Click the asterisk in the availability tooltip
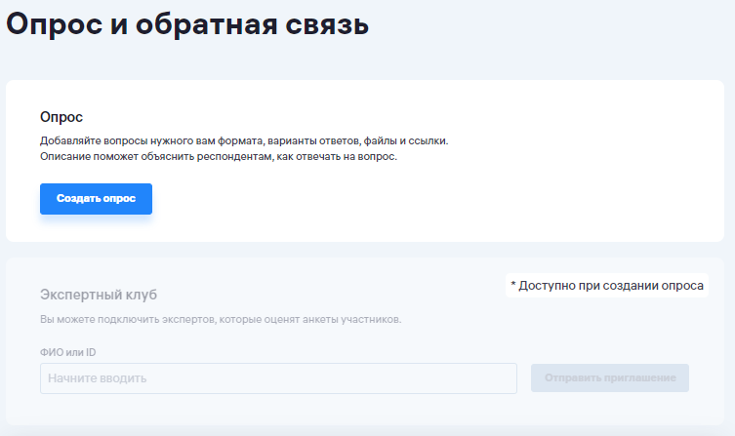 [513, 286]
